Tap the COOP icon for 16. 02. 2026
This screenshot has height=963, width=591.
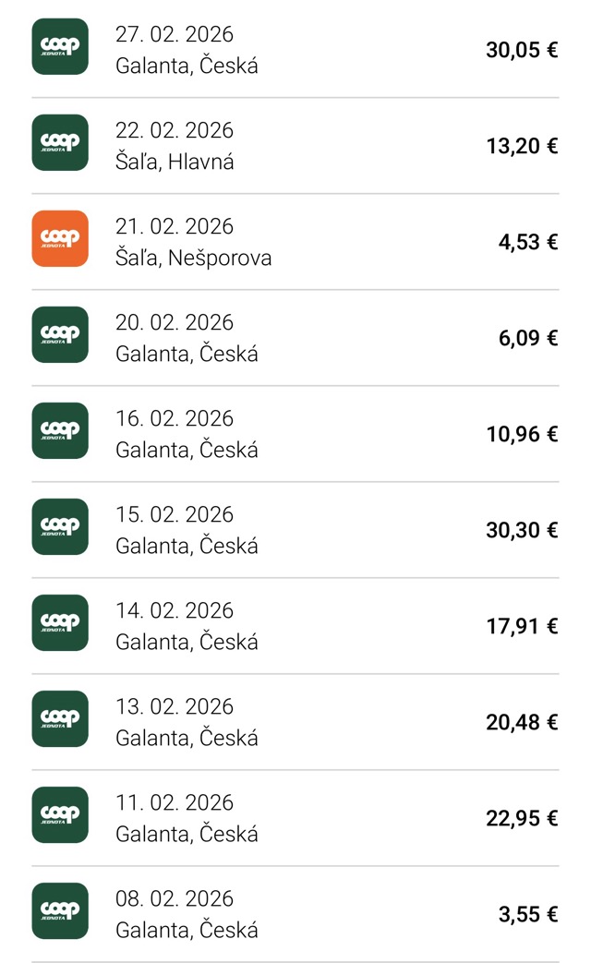(60, 431)
